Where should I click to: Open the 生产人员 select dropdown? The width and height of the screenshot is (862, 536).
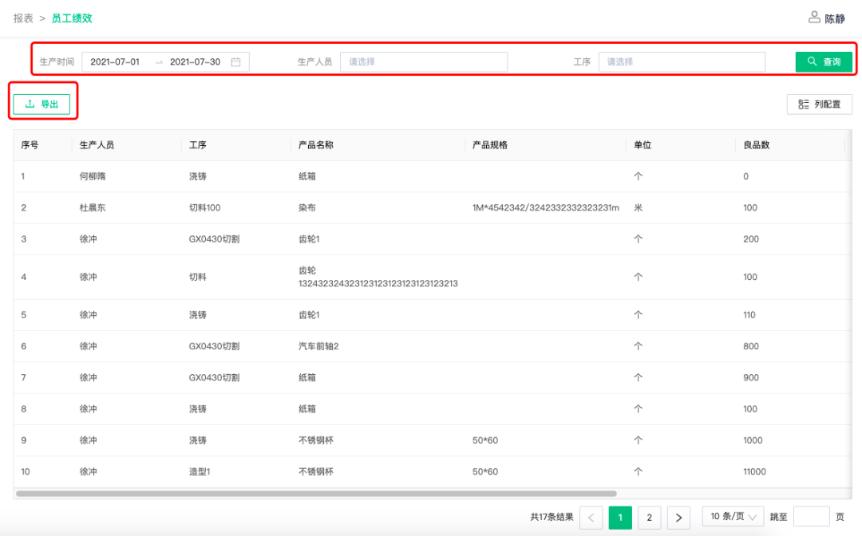coord(424,62)
